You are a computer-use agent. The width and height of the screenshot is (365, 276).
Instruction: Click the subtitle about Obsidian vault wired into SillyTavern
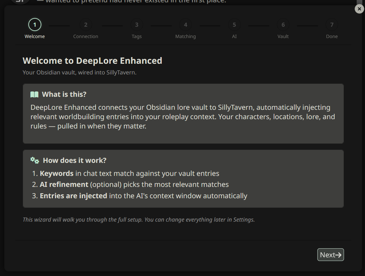(x=80, y=72)
